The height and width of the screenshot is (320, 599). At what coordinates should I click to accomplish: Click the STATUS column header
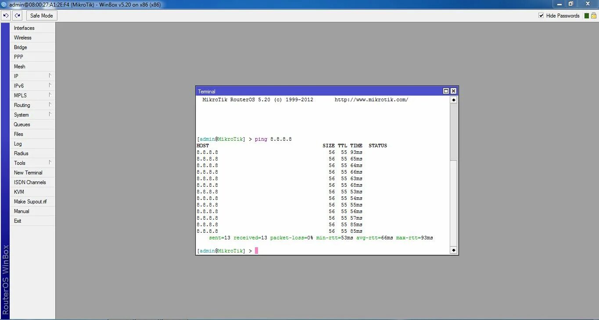pyautogui.click(x=378, y=146)
